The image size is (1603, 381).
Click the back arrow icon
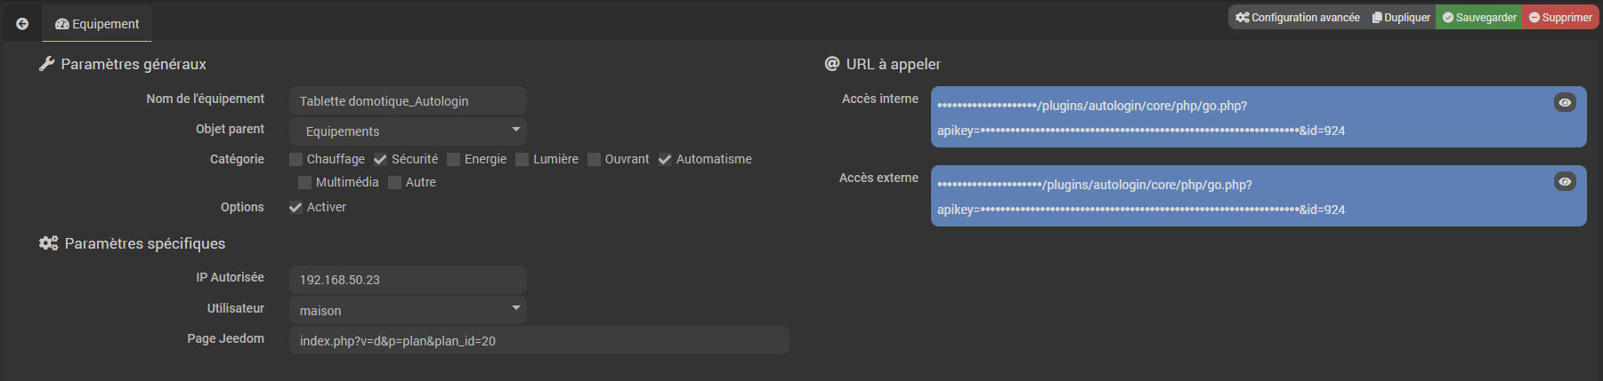coord(22,24)
